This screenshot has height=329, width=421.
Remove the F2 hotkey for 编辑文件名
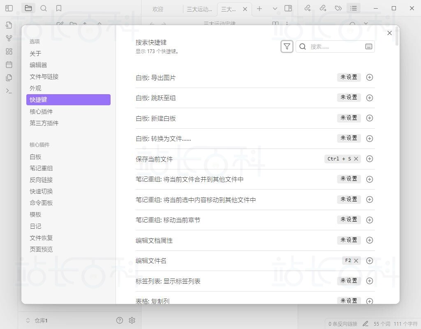[356, 261]
